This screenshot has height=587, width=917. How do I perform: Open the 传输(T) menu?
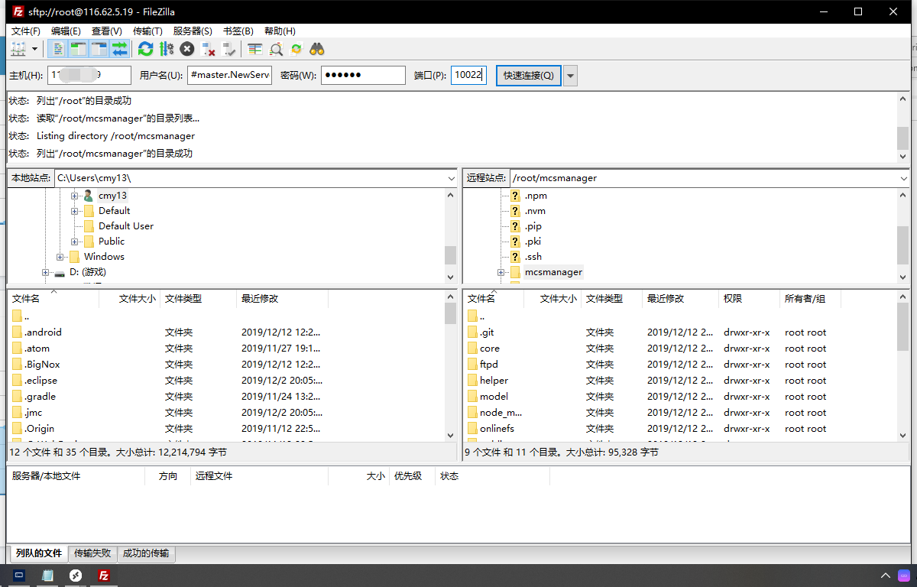(147, 31)
